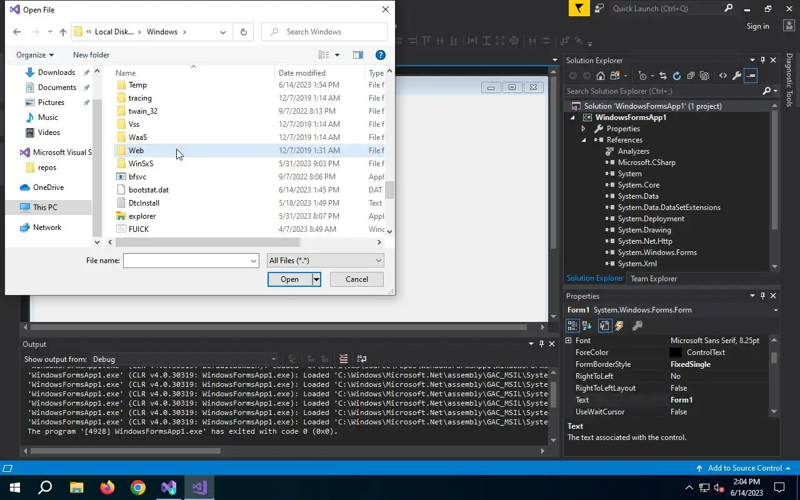Toggle Categorized view in Properties panel

pos(572,326)
